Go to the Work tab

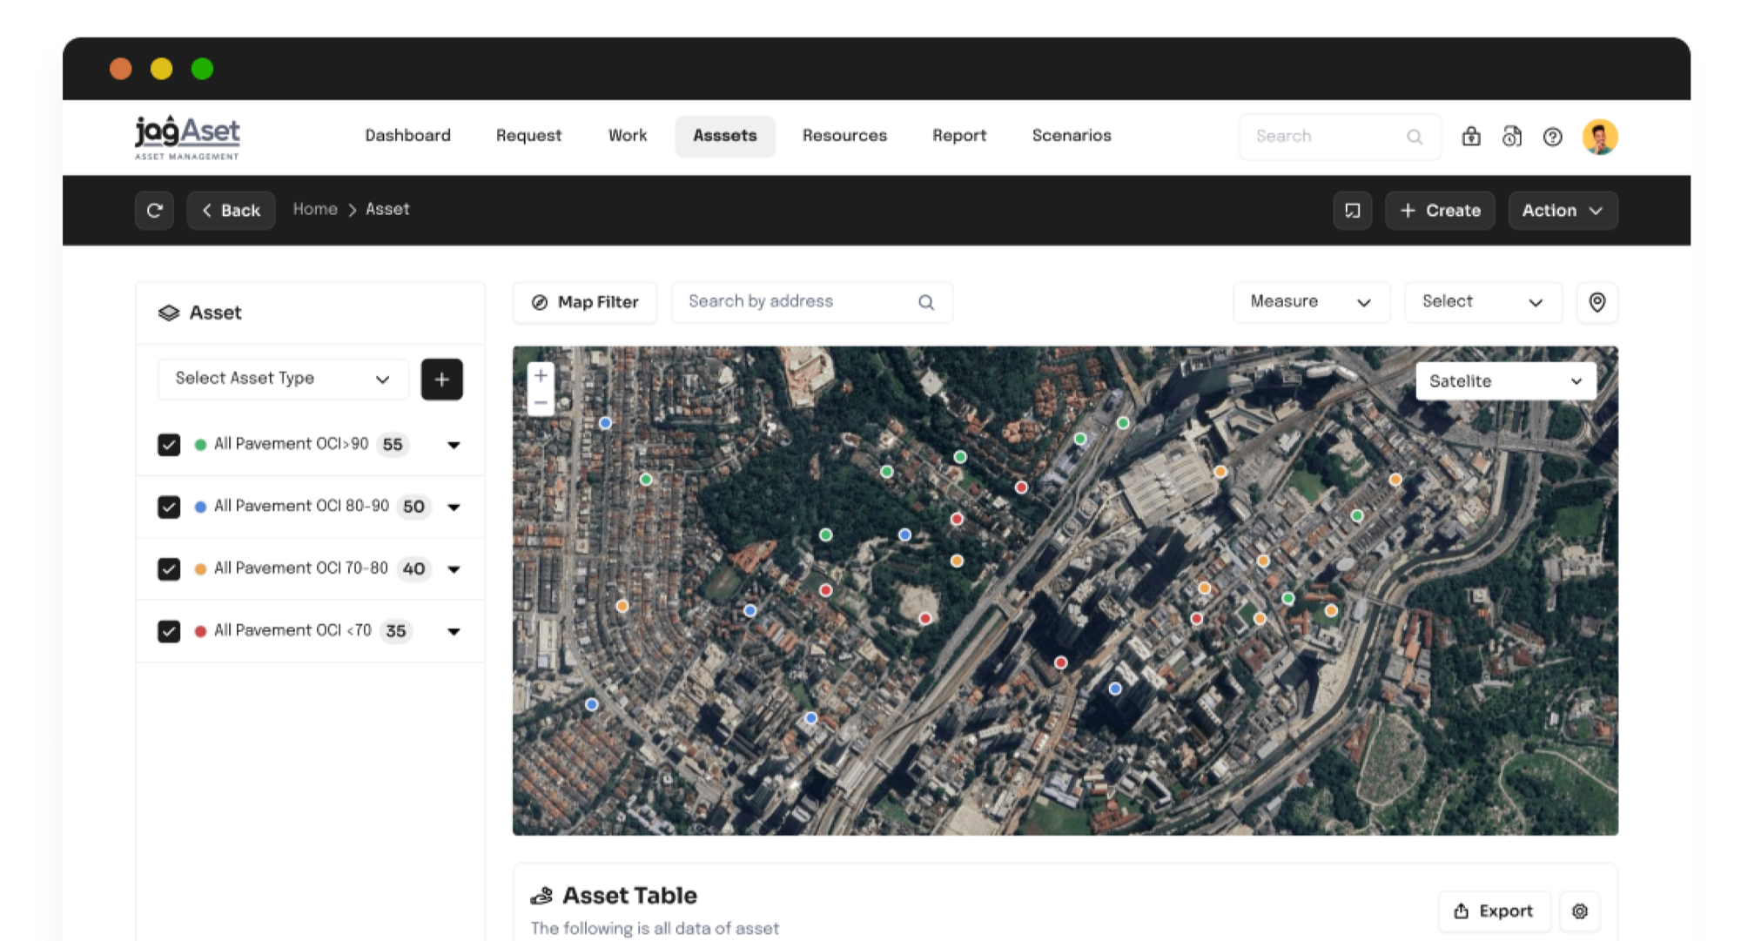(x=628, y=136)
